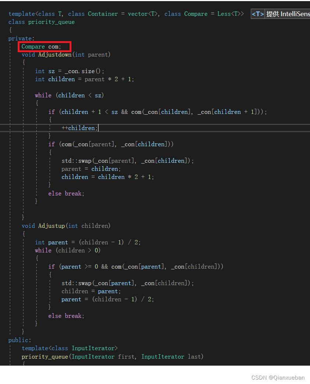Image resolution: width=310 pixels, height=384 pixels.
Task: Select the red-highlighted 'Compare com;' declaration
Action: tap(43, 46)
